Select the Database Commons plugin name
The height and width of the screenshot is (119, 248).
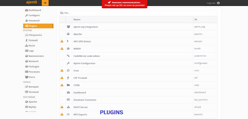[x=85, y=100]
